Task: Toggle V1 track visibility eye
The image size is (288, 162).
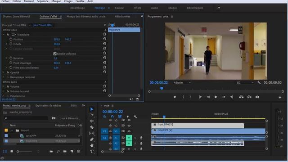Action: (x=129, y=131)
